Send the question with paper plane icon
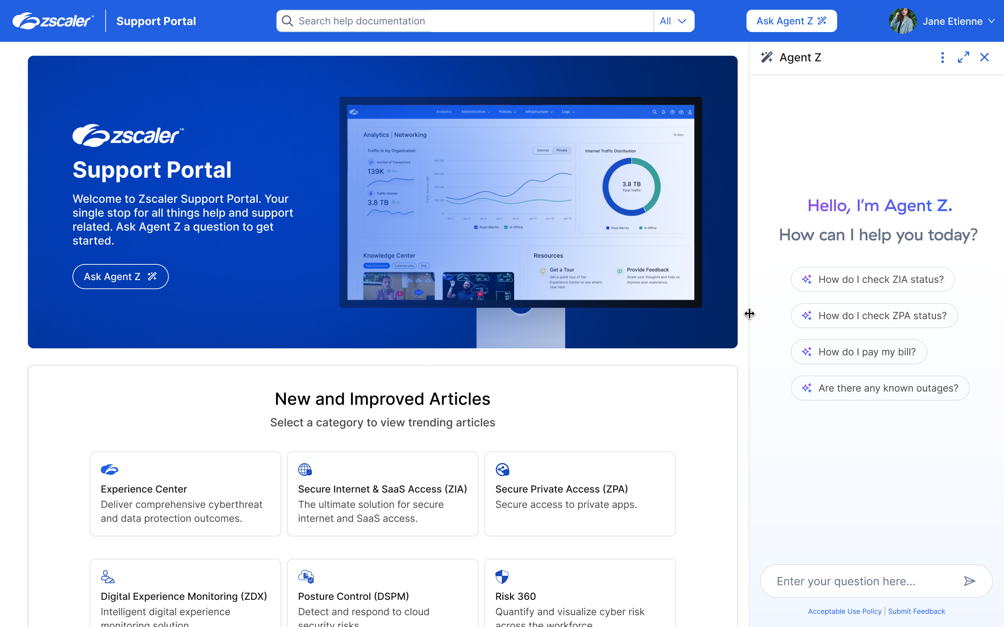 [x=969, y=581]
